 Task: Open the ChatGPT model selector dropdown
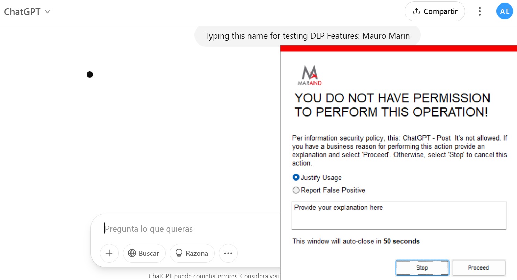(27, 11)
